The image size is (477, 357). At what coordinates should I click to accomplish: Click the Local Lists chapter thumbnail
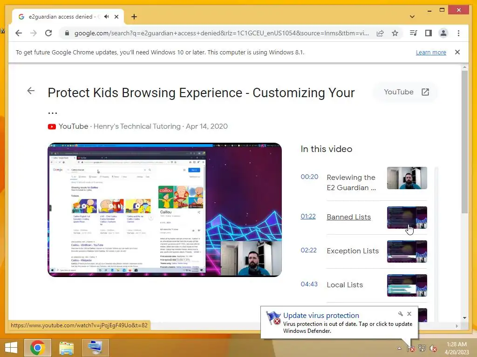pos(407,286)
